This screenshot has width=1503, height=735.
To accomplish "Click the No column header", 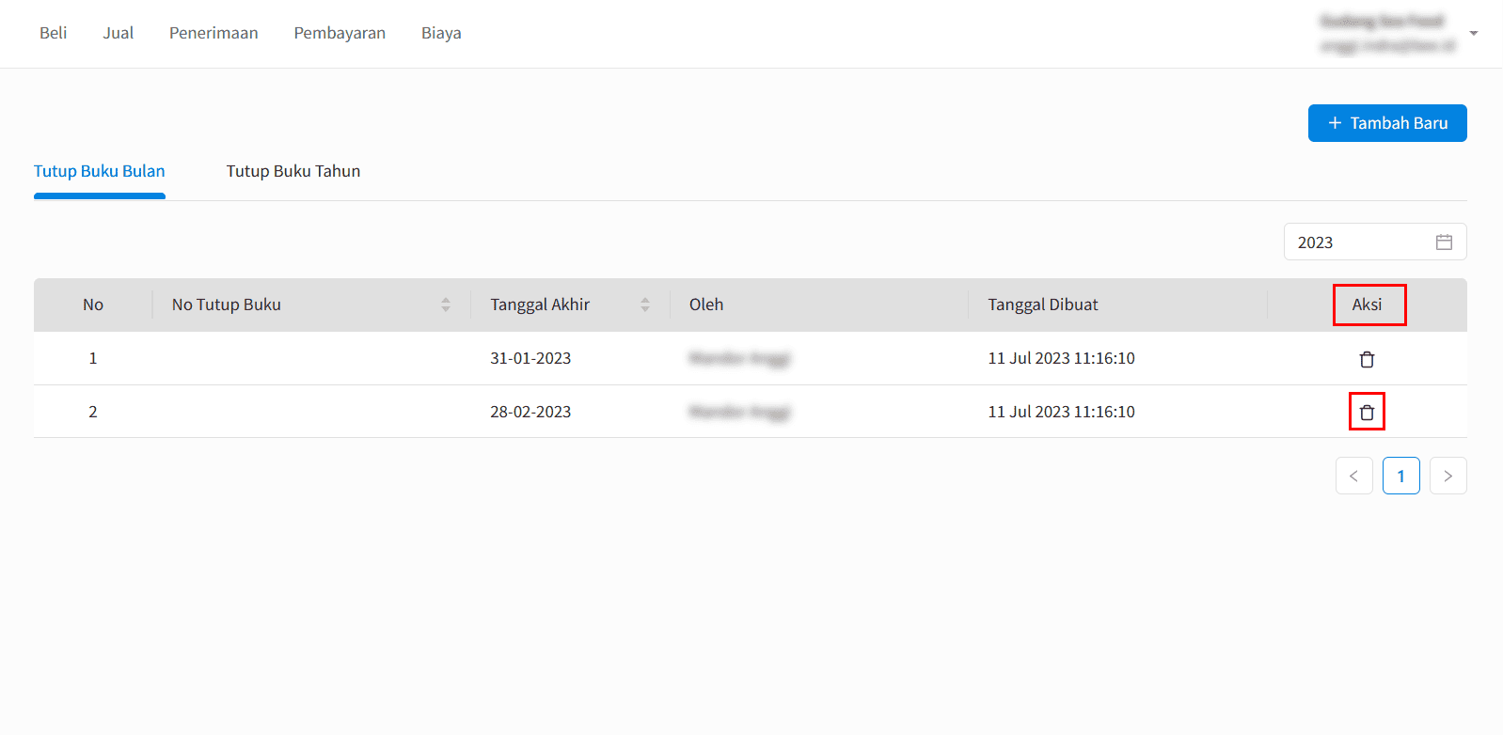I will [x=93, y=305].
